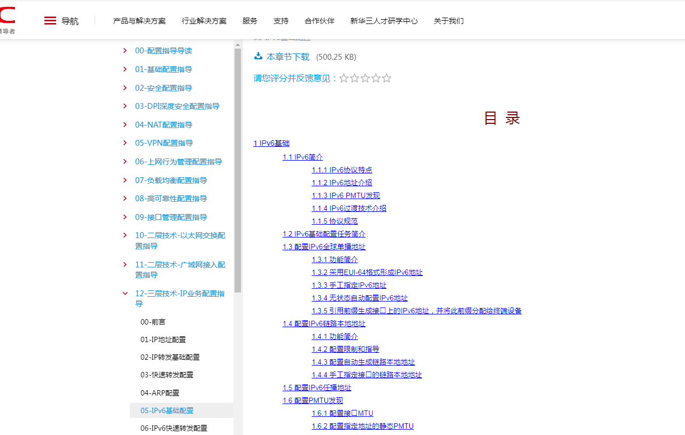
Task: Click the 导航 label
Action: click(x=70, y=21)
